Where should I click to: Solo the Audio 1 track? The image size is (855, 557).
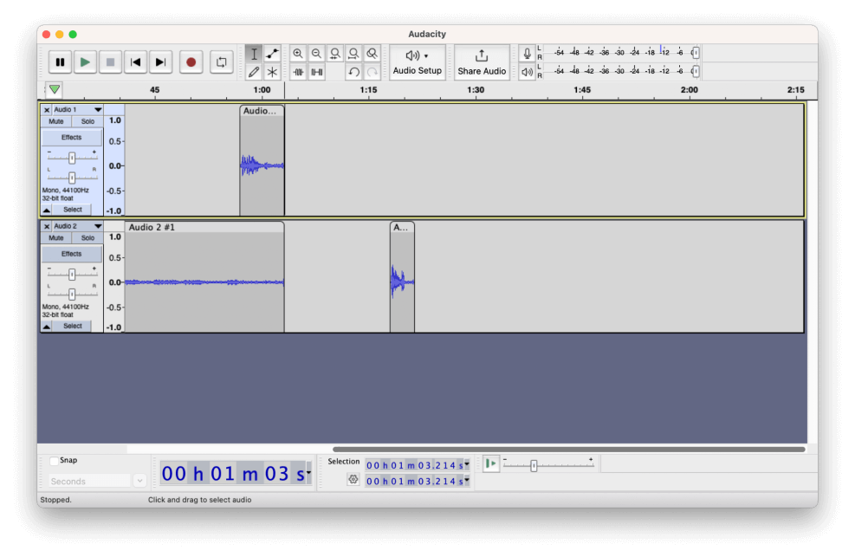click(87, 121)
